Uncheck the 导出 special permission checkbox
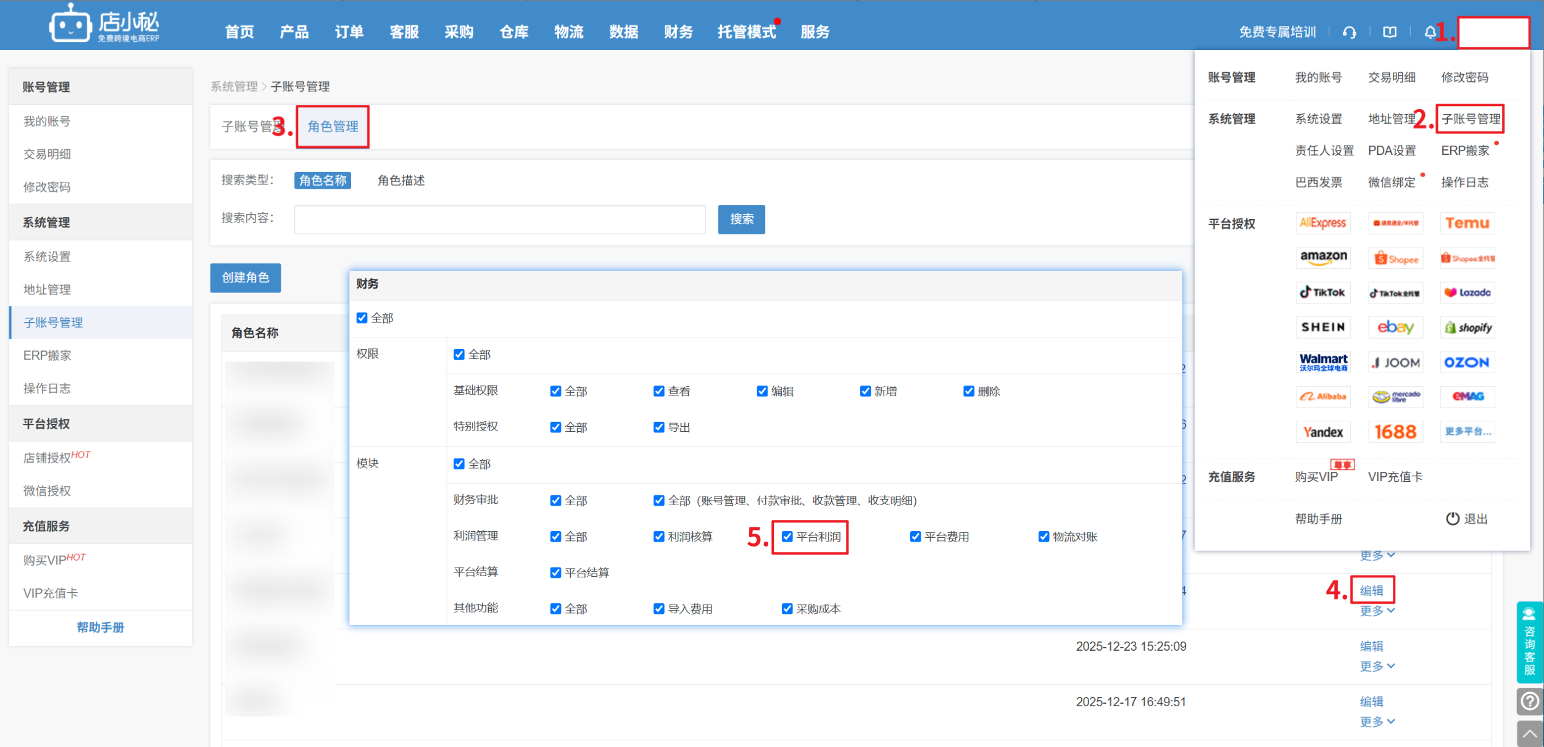This screenshot has width=1544, height=747. pyautogui.click(x=658, y=427)
